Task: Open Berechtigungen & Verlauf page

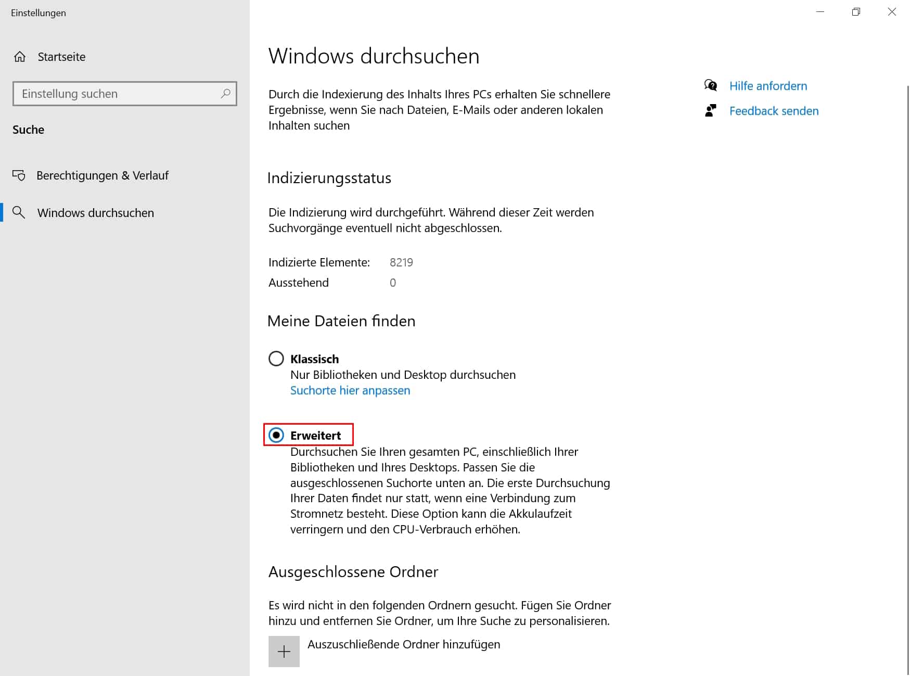Action: pyautogui.click(x=102, y=175)
